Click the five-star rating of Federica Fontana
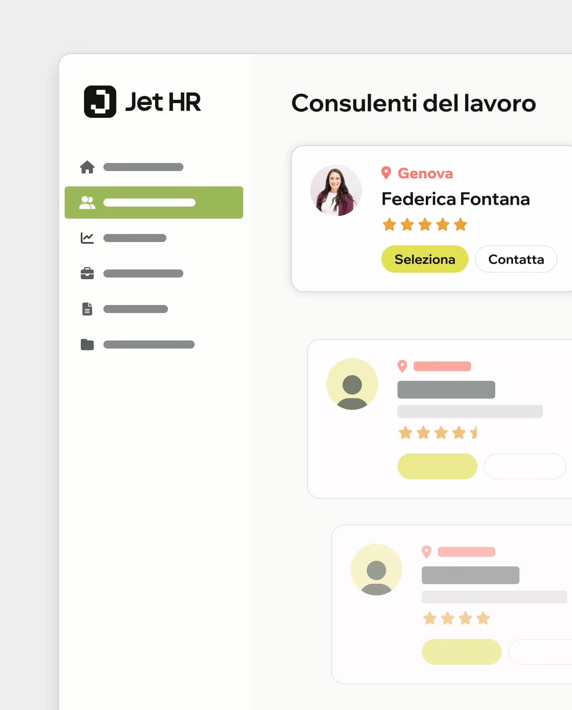 (425, 224)
